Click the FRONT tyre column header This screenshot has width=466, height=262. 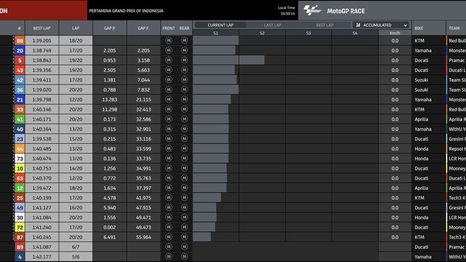(x=169, y=28)
